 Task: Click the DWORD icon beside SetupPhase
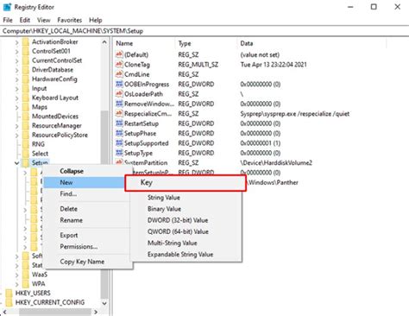point(119,133)
